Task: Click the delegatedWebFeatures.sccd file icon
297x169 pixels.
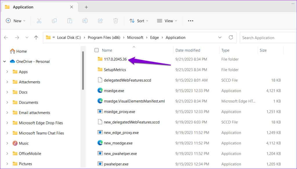Action: click(100, 80)
